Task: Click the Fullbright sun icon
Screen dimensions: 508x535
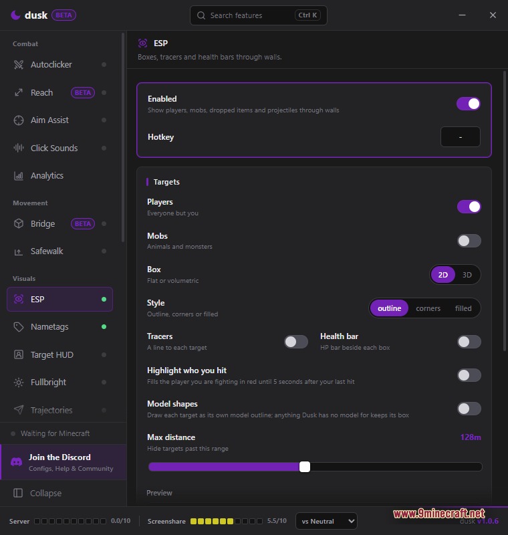Action: tap(19, 382)
